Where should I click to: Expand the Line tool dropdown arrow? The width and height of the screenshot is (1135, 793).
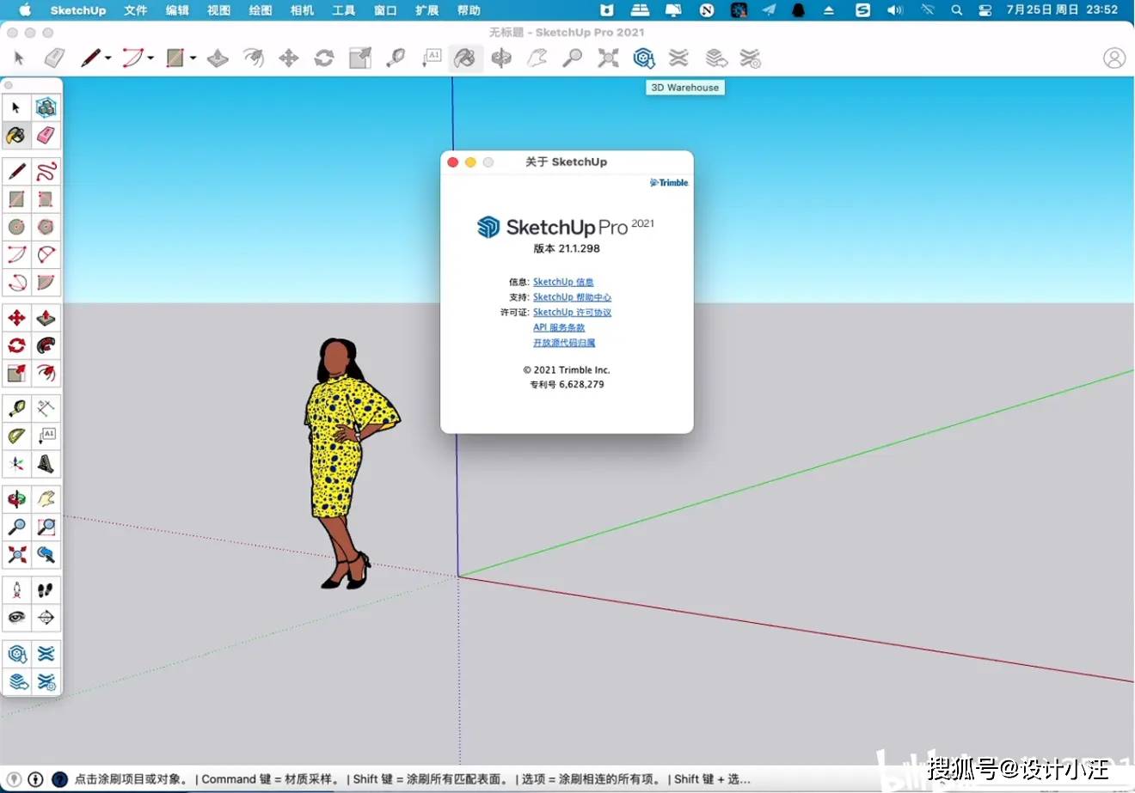(108, 58)
